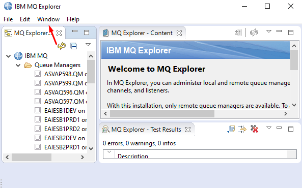
Task: Select the MQ Explorer - Test Results tab
Action: (146, 130)
